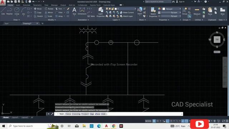Select the Polyline tool

tap(9, 11)
